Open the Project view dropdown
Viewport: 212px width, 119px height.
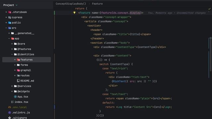coord(17,5)
